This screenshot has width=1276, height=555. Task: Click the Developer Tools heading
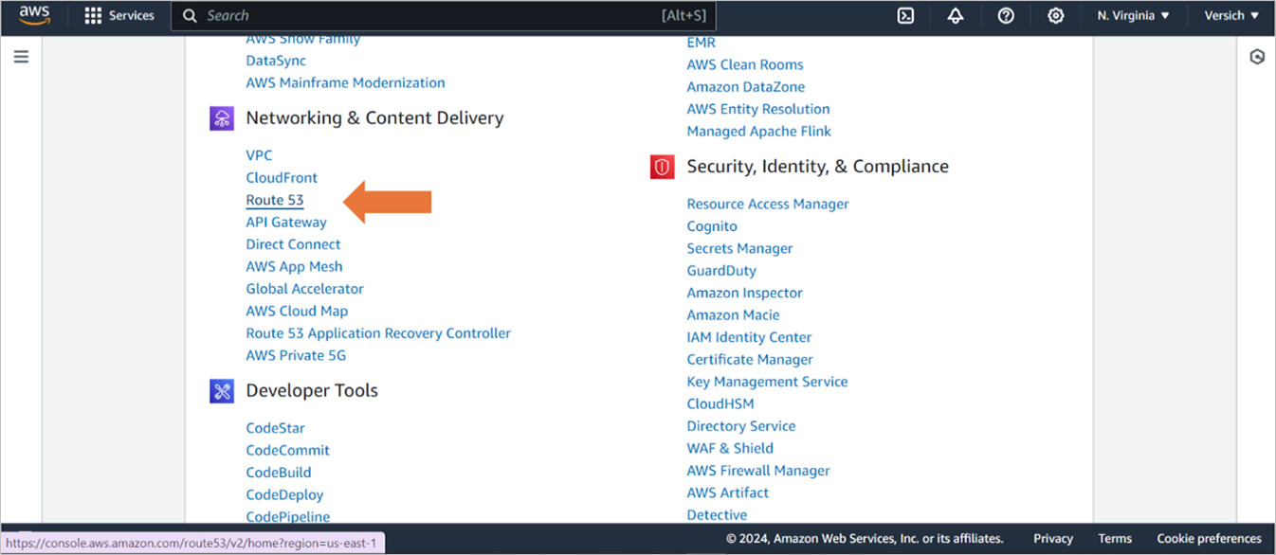[312, 391]
